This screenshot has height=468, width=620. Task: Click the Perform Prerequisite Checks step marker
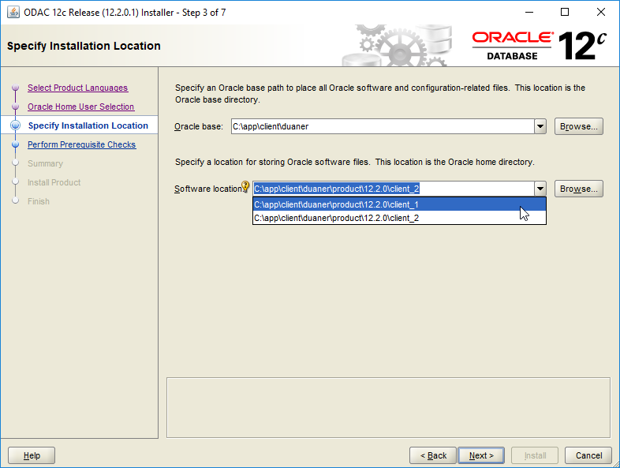pos(16,144)
